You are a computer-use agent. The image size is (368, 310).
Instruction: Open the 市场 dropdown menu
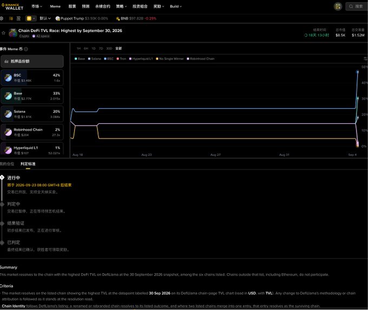37,6
